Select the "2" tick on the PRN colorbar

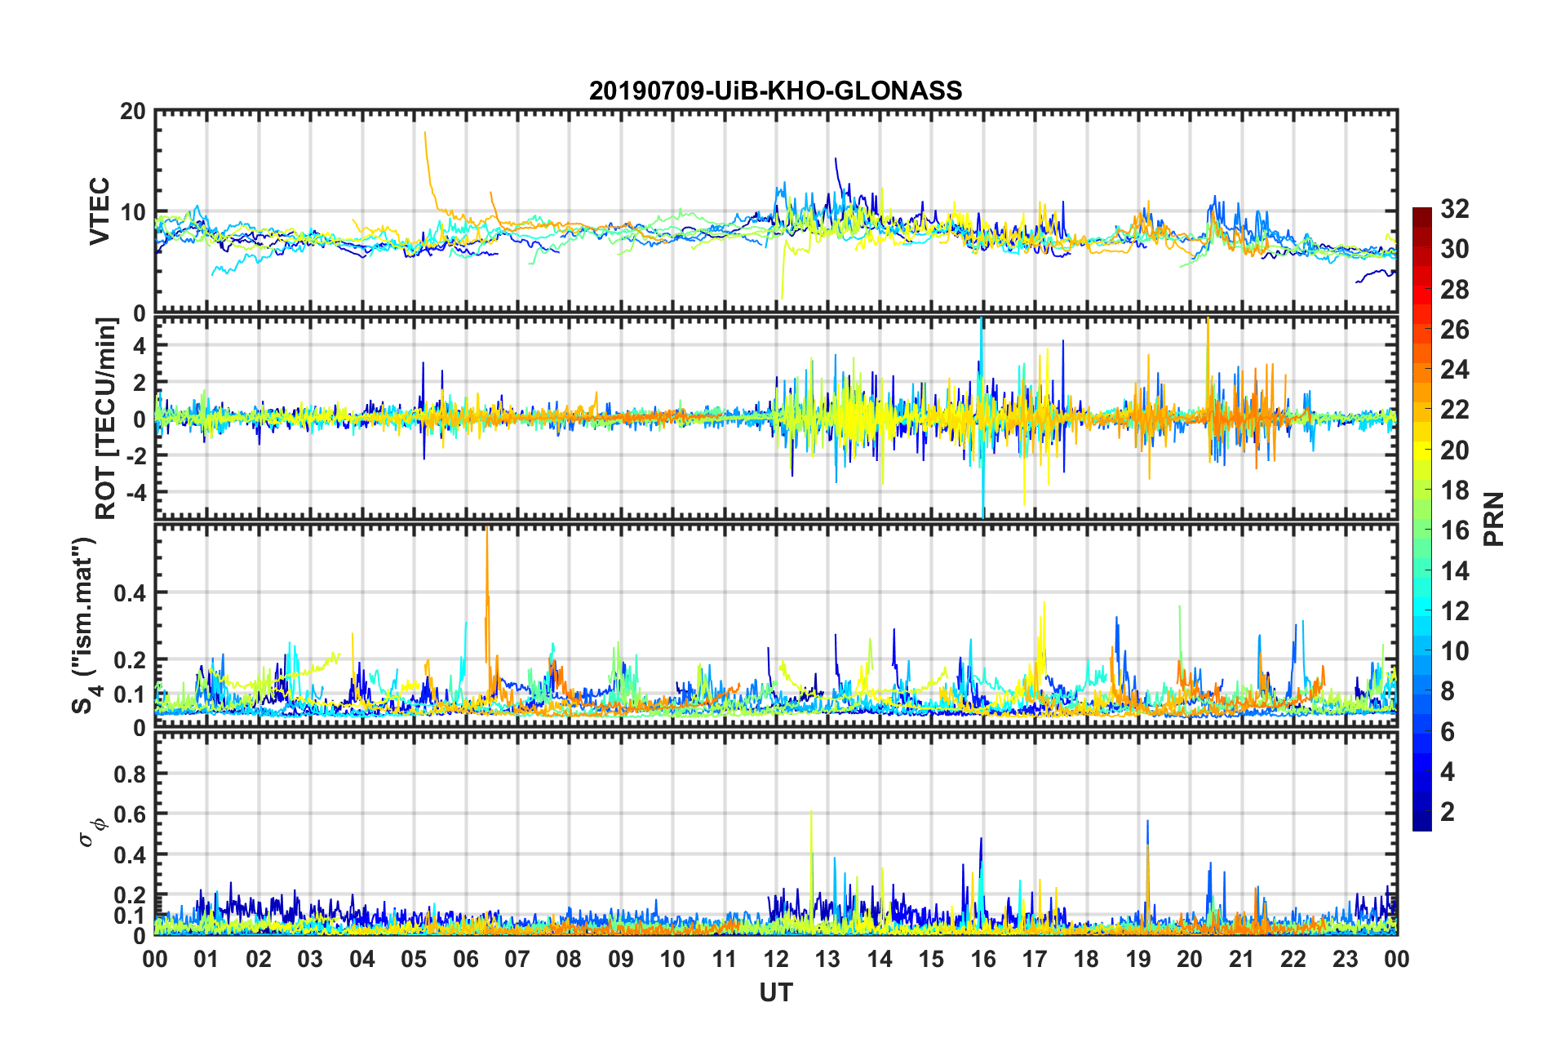pyautogui.click(x=1448, y=811)
